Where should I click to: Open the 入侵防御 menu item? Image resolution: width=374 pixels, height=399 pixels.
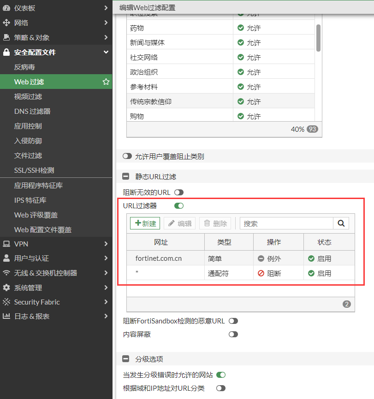[x=28, y=141]
